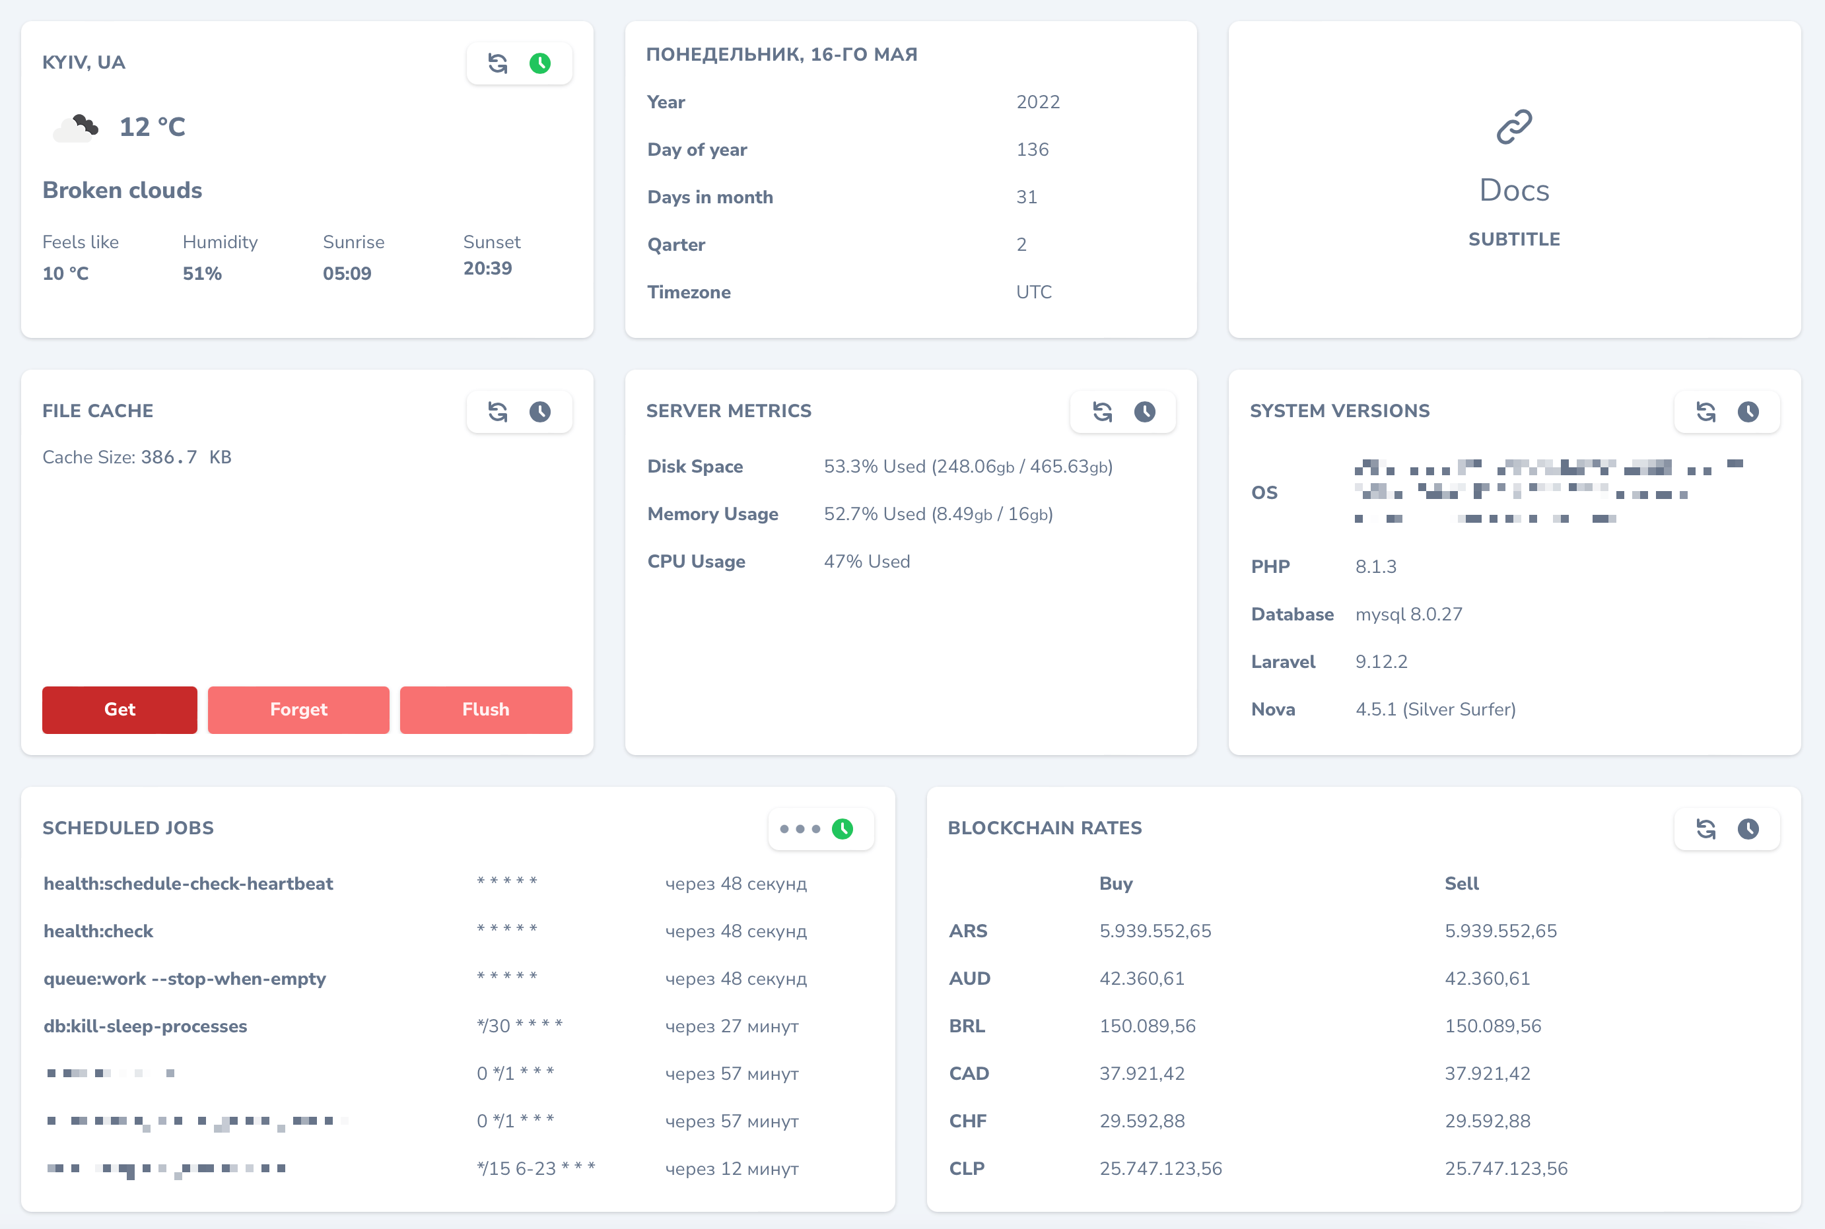Toggle Scheduled Jobs green polling clock
Viewport: 1825px width, 1229px height.
coord(843,828)
